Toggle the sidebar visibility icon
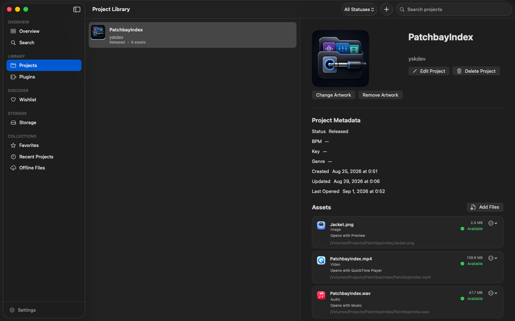515x321 pixels. [x=77, y=10]
